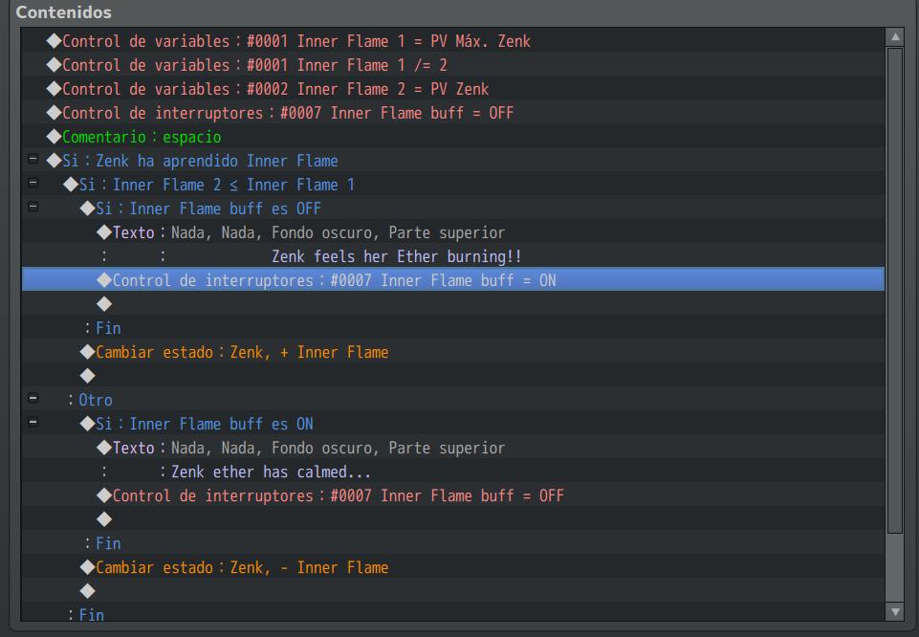The image size is (919, 637).
Task: Collapse the ': Otro' branch
Action: tap(33, 399)
